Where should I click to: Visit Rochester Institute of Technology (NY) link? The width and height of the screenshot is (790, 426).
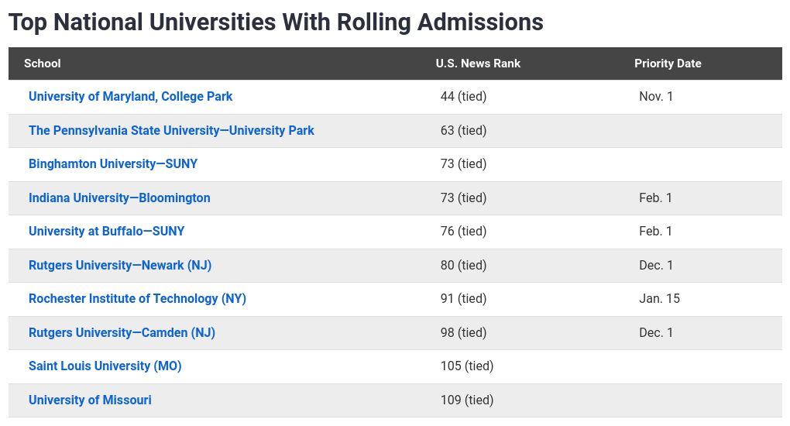(x=137, y=299)
